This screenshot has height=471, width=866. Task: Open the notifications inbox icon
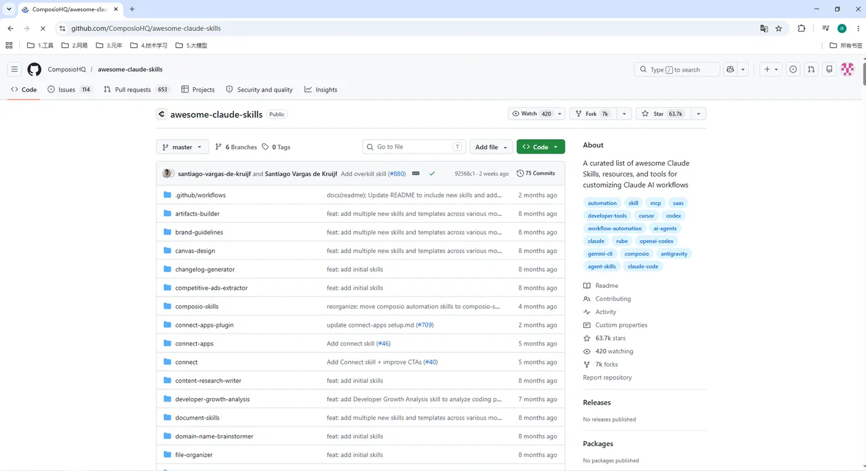click(830, 69)
